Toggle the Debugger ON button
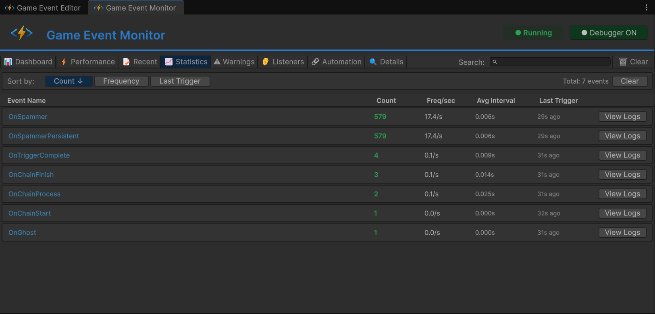 pyautogui.click(x=609, y=33)
